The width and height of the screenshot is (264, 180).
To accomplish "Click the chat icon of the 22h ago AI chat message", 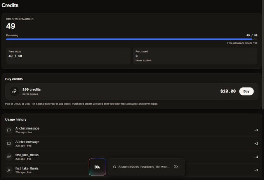I will click(x=9, y=143).
